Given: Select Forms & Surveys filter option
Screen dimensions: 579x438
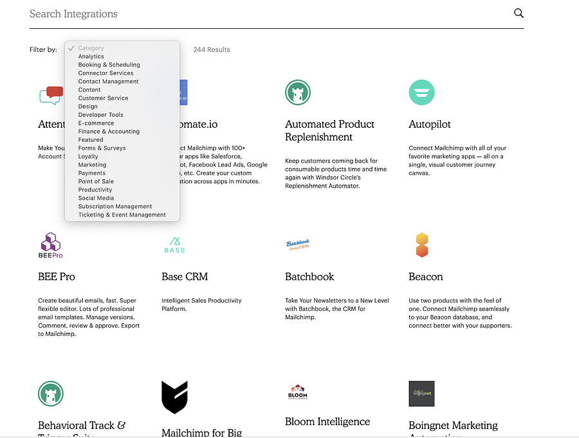Looking at the screenshot, I should [102, 148].
